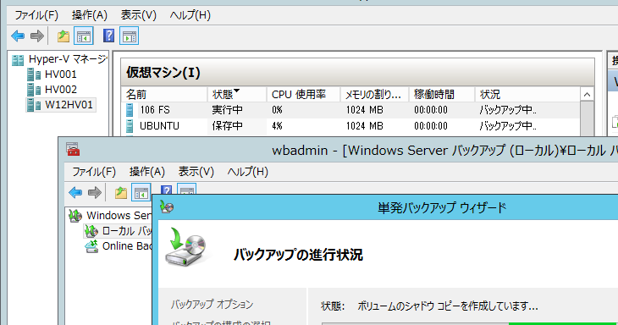Screen dimensions: 618x325
Task: Sort VM list by メモリの割り... column
Action: [374, 95]
